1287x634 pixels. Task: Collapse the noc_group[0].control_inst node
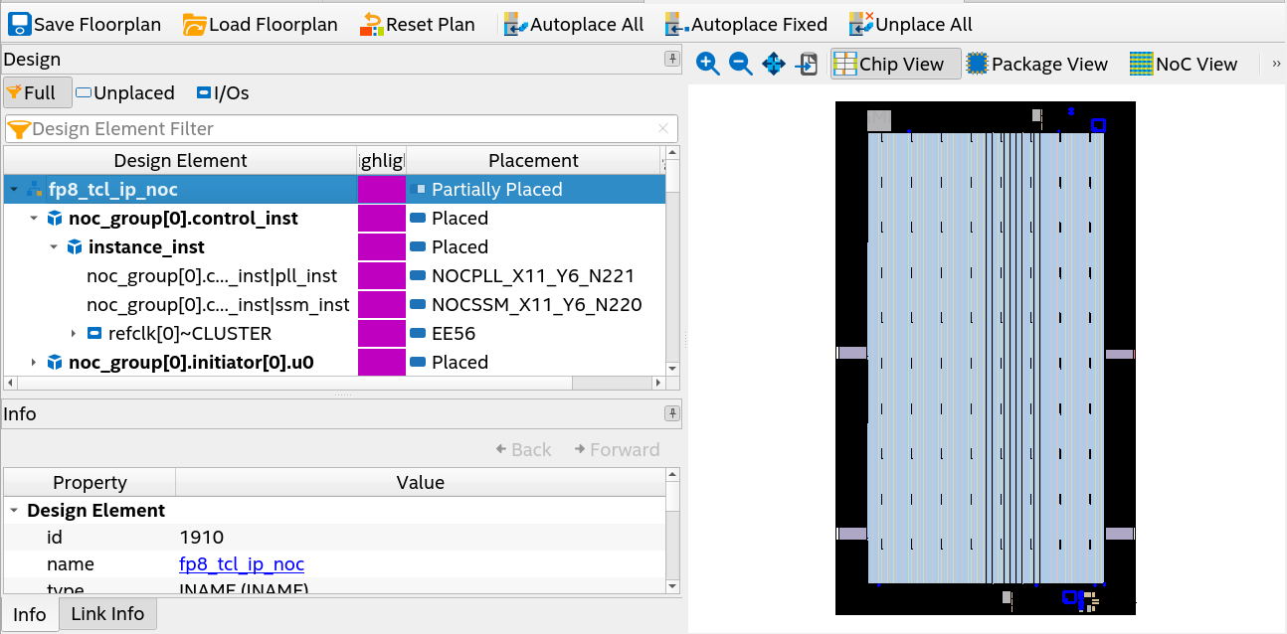[x=33, y=218]
